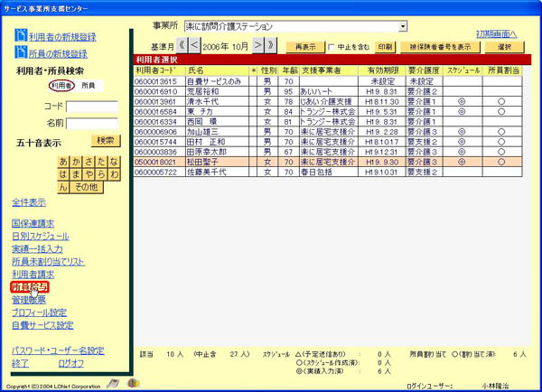Open パスワード・ユーザー名設定 link
Viewport: 542px width, 392px height.
[x=58, y=350]
